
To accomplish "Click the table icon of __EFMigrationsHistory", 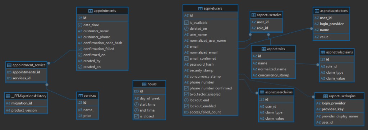I will [x=8, y=96].
